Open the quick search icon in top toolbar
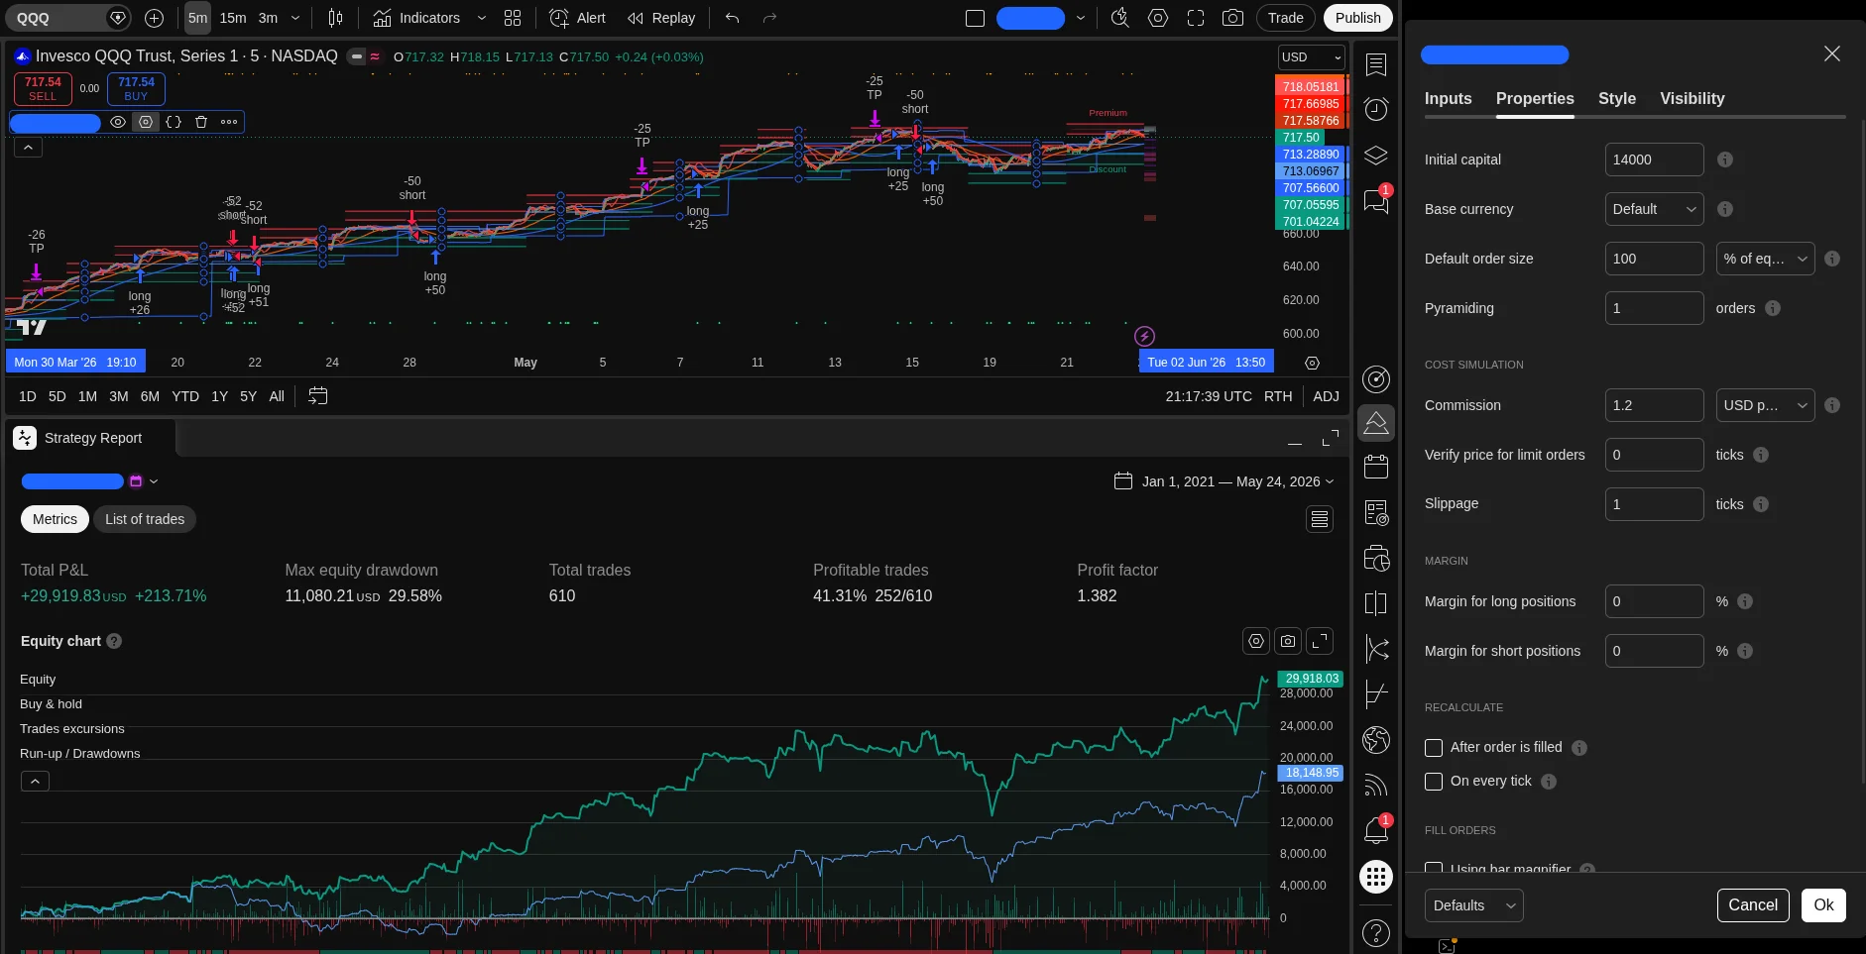 [1120, 18]
